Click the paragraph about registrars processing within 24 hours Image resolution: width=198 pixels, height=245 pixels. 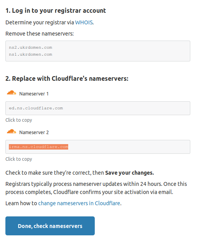[96, 188]
